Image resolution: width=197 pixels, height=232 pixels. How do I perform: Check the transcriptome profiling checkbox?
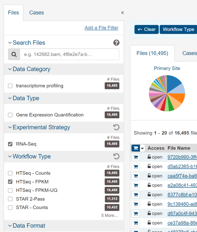[10, 86]
